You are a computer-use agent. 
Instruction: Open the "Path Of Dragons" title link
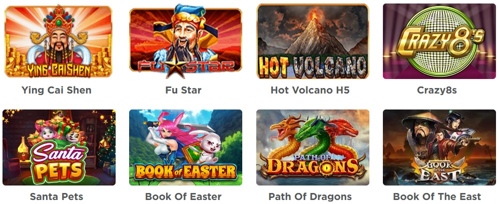[x=310, y=196]
